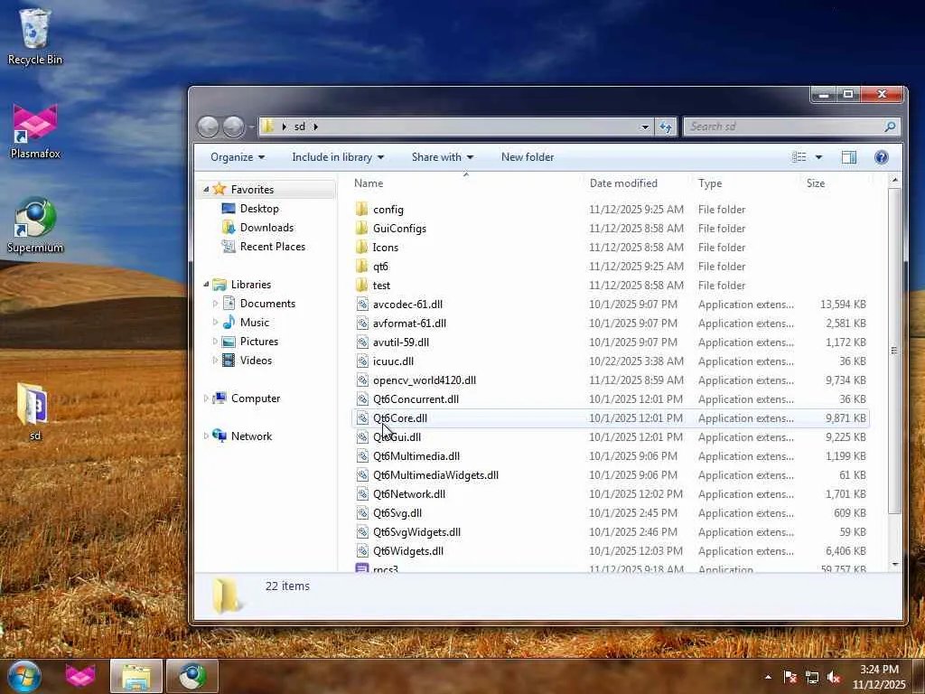Sort by the Name column header
Screen dimensions: 925x694
click(466, 183)
